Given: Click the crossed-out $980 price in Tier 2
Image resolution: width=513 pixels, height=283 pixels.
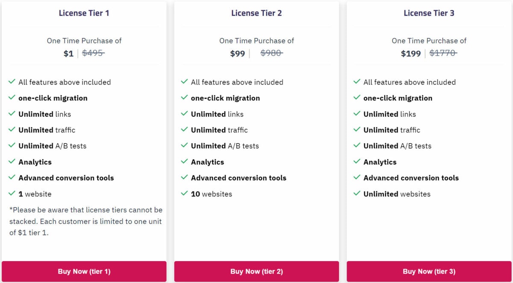Looking at the screenshot, I should 271,53.
